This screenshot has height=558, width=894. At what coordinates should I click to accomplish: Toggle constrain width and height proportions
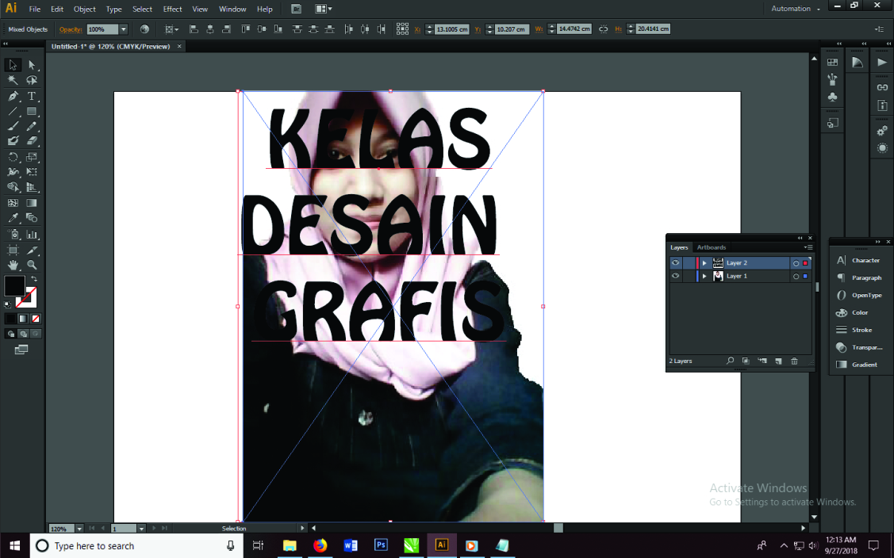pos(603,29)
